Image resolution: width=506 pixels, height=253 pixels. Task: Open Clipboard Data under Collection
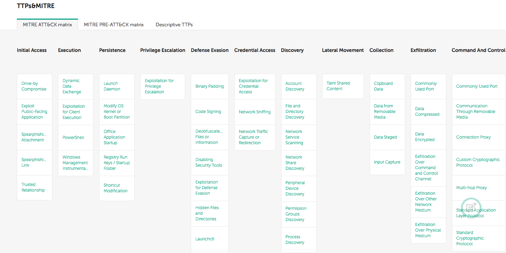pyautogui.click(x=383, y=86)
